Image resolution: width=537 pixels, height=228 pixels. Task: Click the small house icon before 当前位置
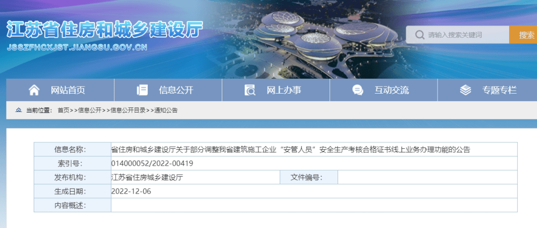[18, 110]
